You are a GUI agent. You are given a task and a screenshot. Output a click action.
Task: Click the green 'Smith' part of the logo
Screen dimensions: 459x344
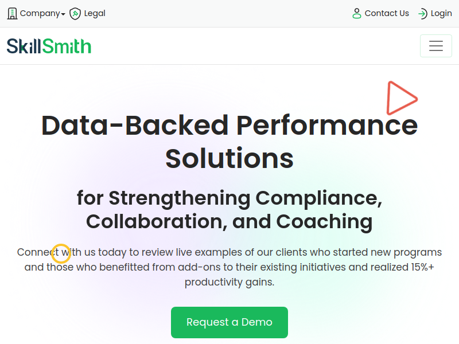pyautogui.click(x=67, y=46)
